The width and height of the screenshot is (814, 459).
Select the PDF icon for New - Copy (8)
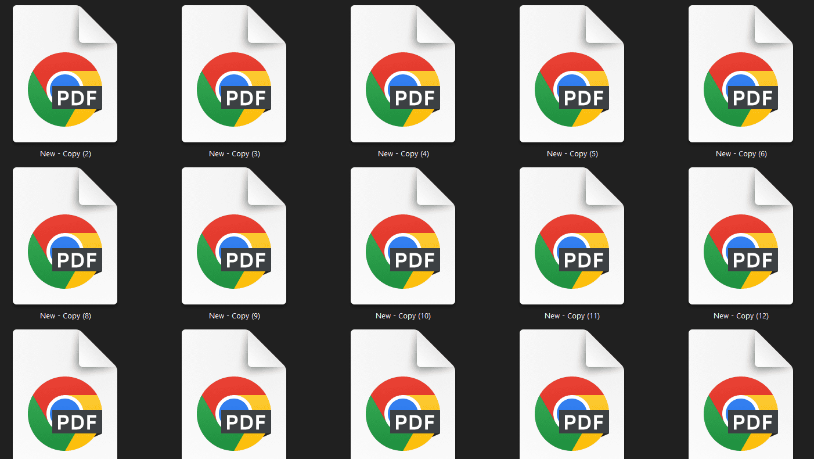tap(65, 236)
